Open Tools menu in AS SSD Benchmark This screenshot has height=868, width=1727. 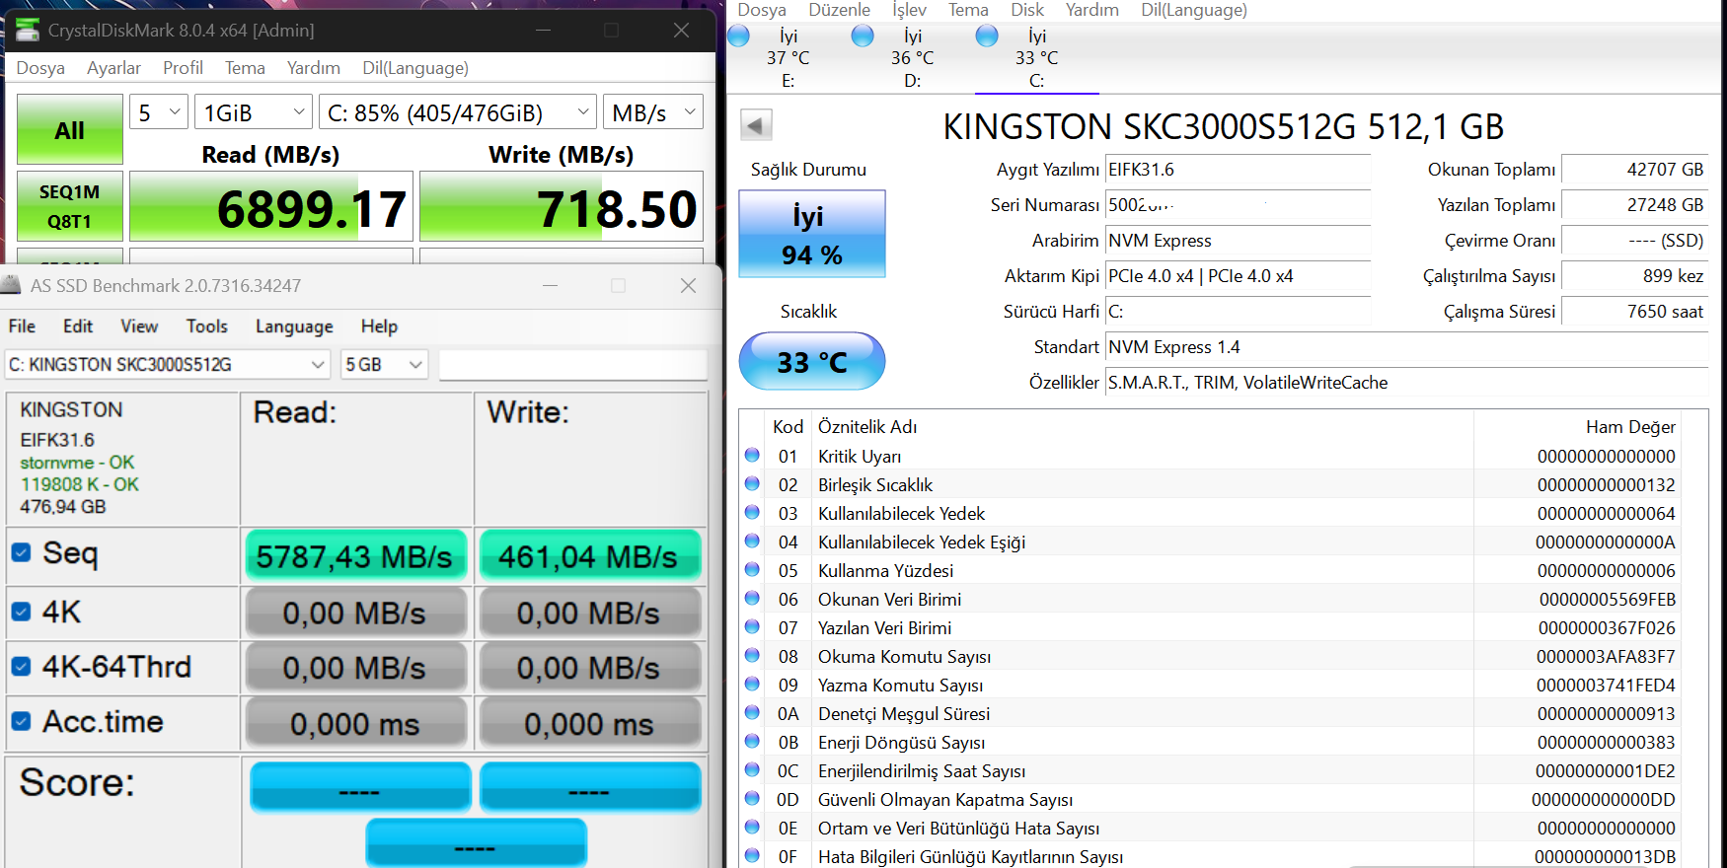[x=207, y=326]
